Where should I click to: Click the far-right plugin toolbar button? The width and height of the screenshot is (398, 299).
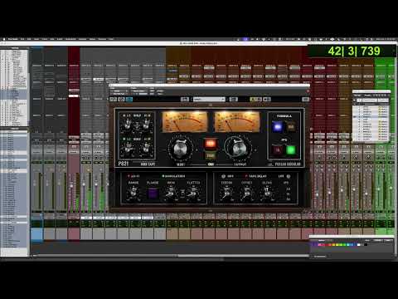pos(305,99)
